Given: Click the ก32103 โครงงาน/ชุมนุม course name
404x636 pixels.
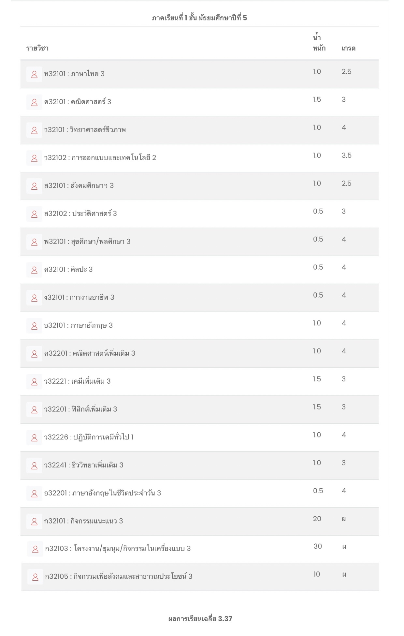Looking at the screenshot, I should click(x=118, y=549).
